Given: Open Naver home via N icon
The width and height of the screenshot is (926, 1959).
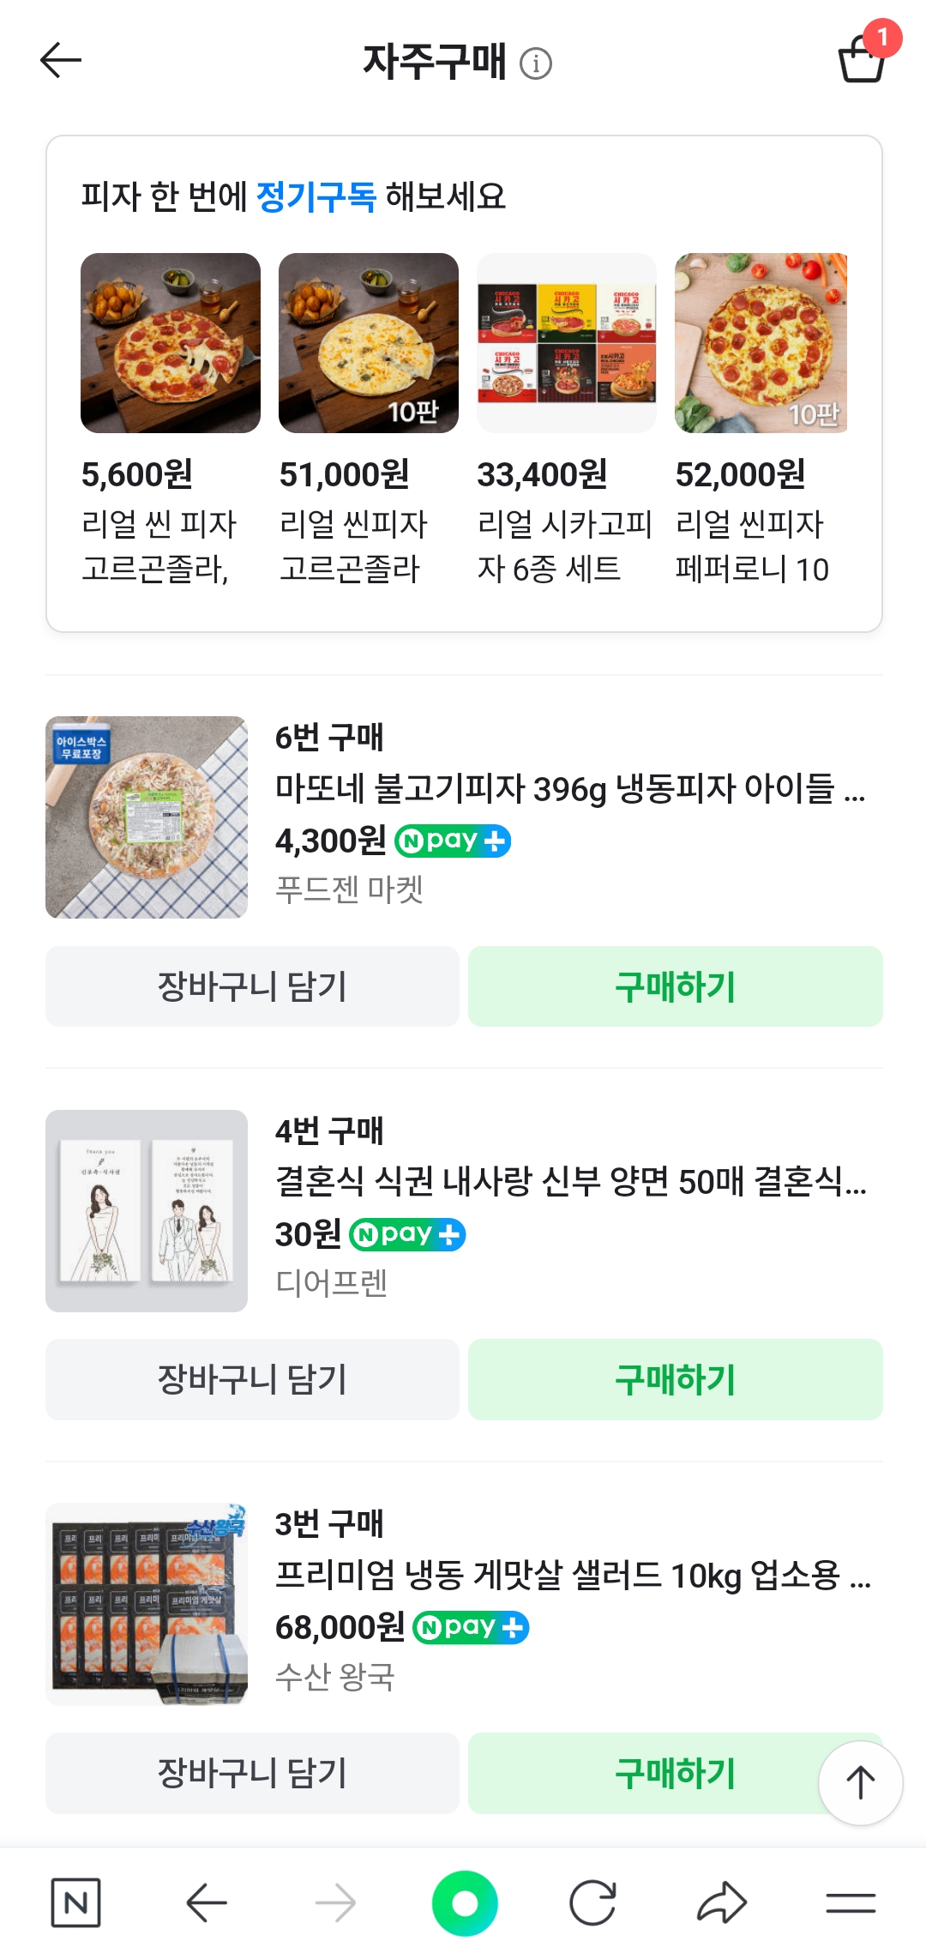Looking at the screenshot, I should click(75, 1902).
